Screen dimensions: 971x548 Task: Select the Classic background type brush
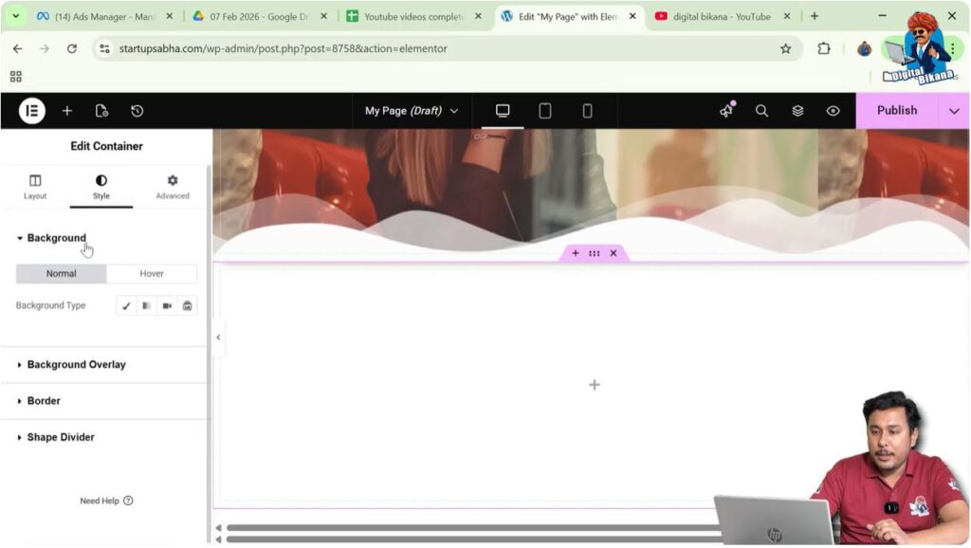(x=126, y=305)
